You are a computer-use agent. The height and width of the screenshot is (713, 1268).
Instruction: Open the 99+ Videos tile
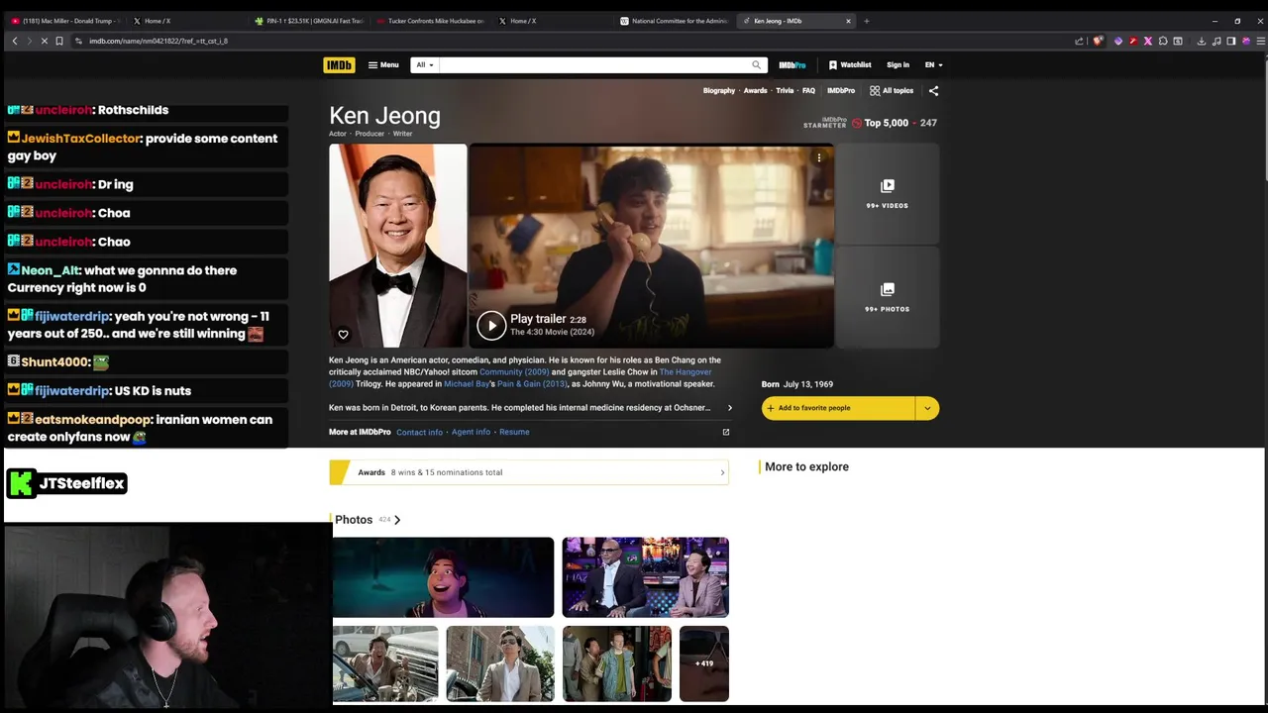point(887,194)
